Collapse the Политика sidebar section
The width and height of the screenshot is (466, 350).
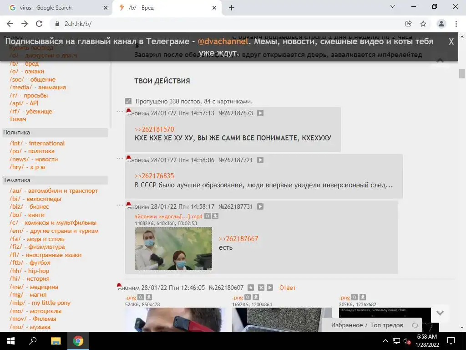[x=55, y=133]
